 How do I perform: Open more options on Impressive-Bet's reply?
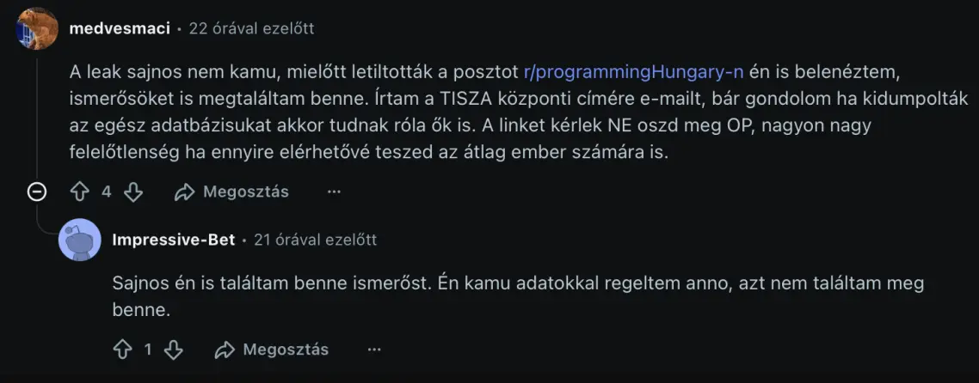tap(374, 350)
